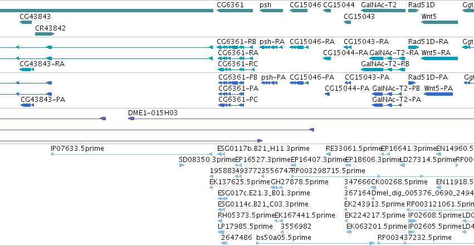Select the DME1-015H03 clone label
This screenshot has height=246, width=474.
point(153,113)
